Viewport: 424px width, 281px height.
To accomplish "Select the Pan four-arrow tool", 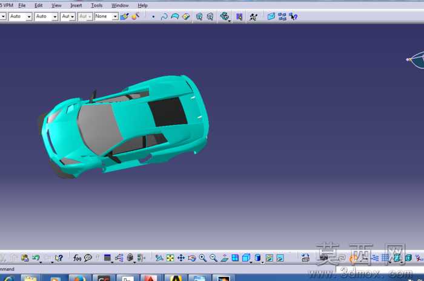I will pyautogui.click(x=181, y=258).
